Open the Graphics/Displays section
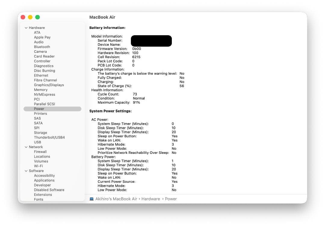 click(x=50, y=85)
